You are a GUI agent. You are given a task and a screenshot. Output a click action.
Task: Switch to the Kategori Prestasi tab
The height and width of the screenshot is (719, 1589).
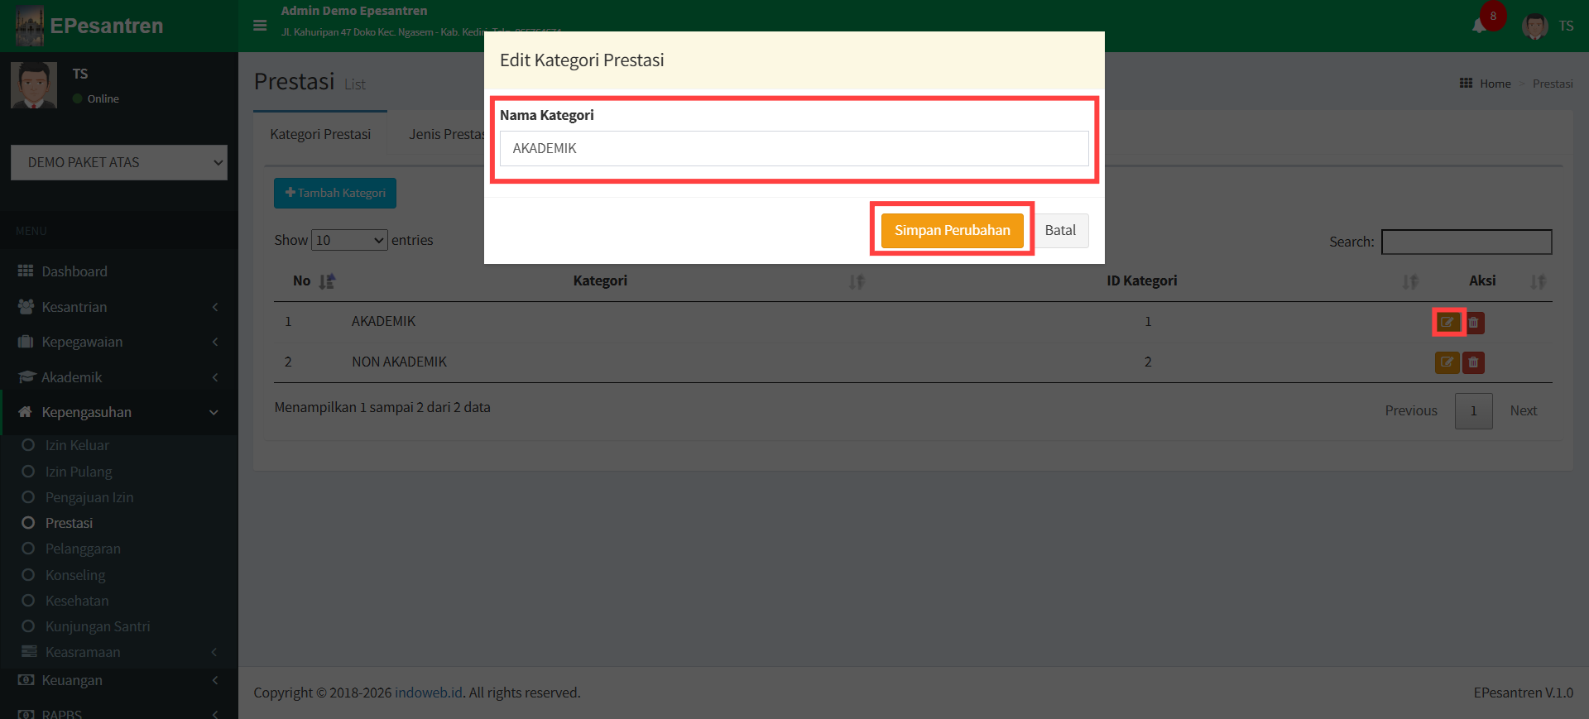(320, 134)
